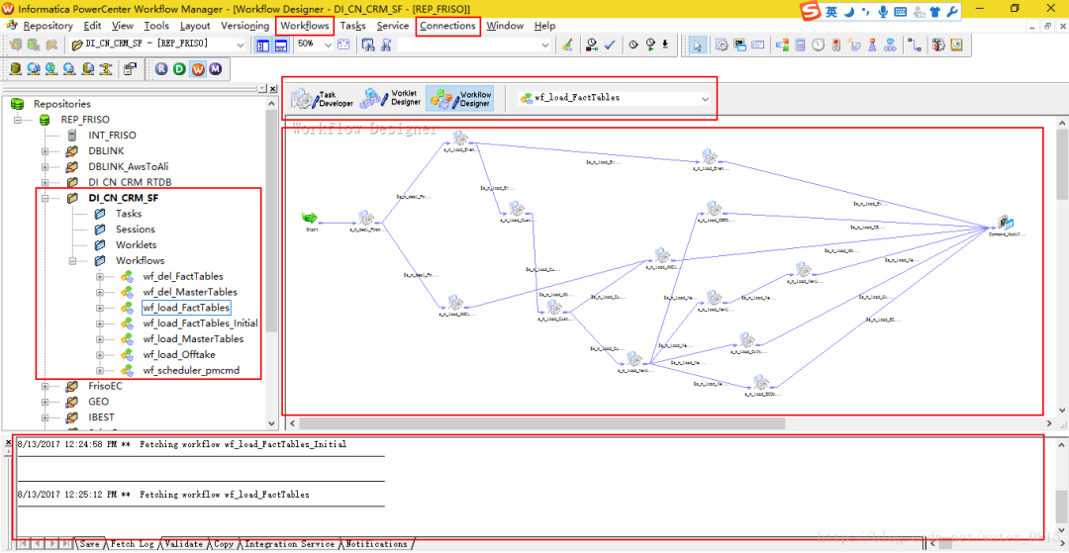Expand the DBLINK_AwsToAli folder

[x=46, y=166]
